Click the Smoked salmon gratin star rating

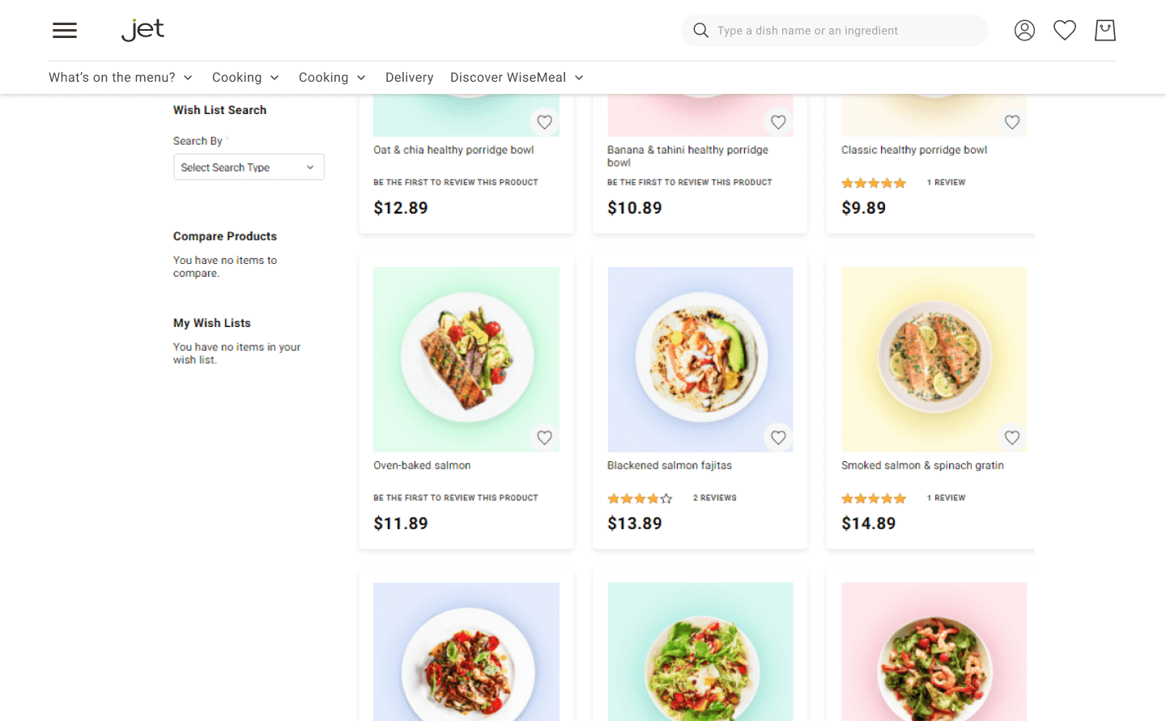click(x=873, y=498)
